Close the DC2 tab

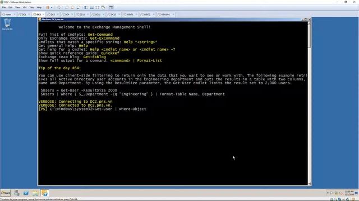coord(43,15)
